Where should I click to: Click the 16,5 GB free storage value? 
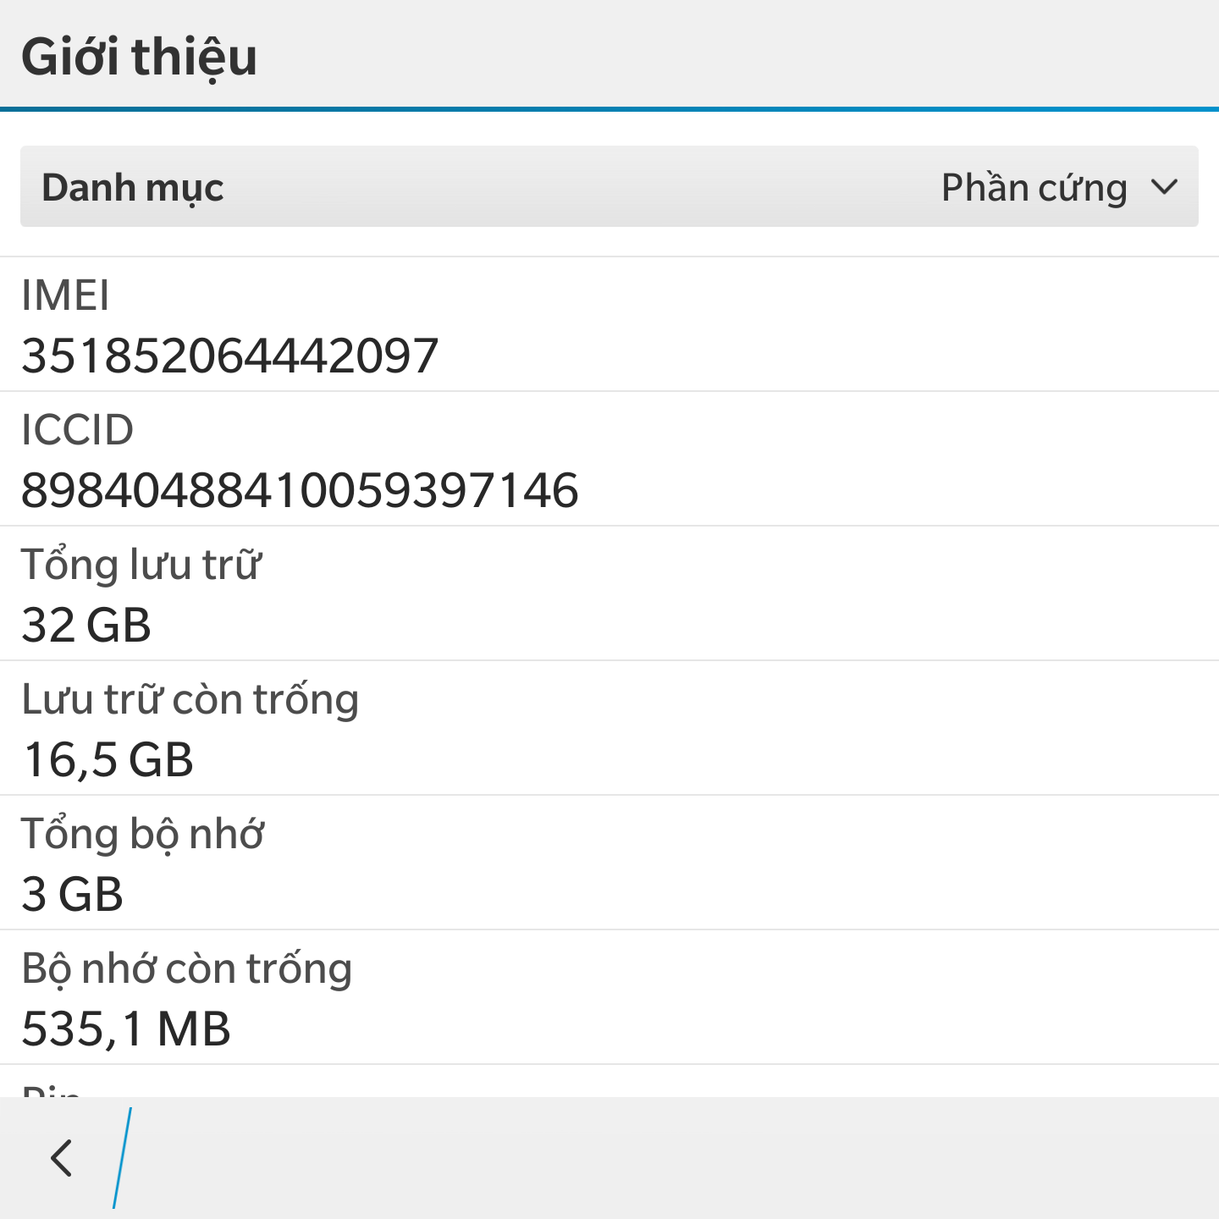tap(108, 759)
